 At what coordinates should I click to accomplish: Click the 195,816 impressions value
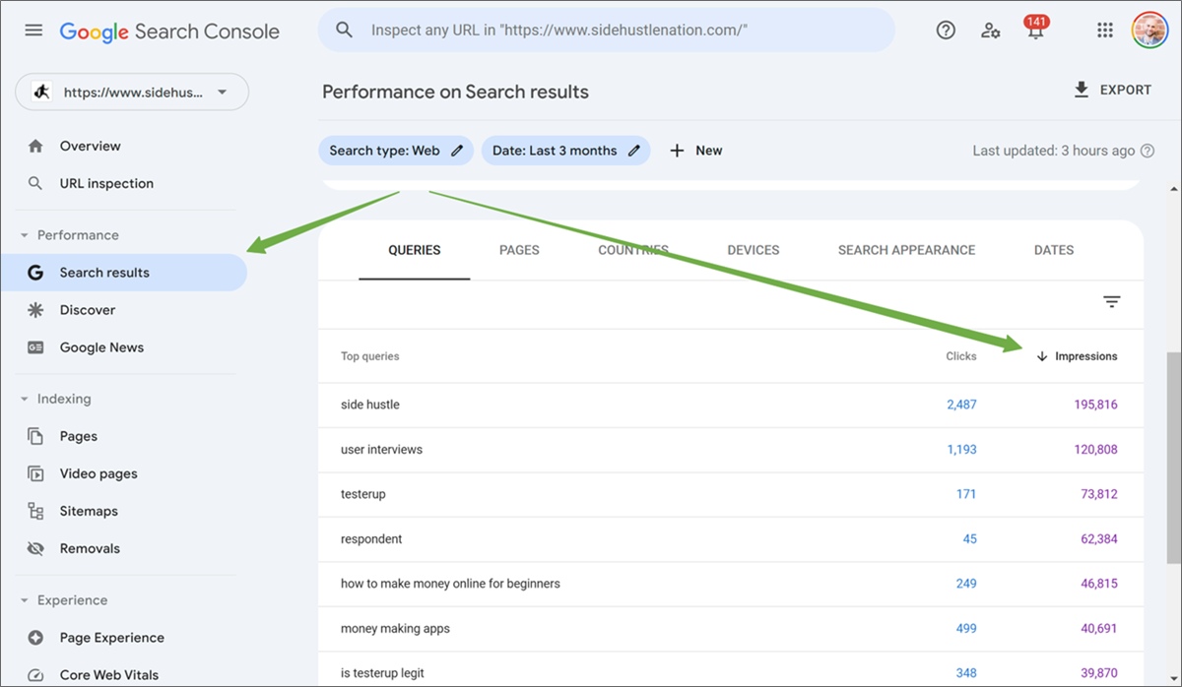pos(1095,405)
